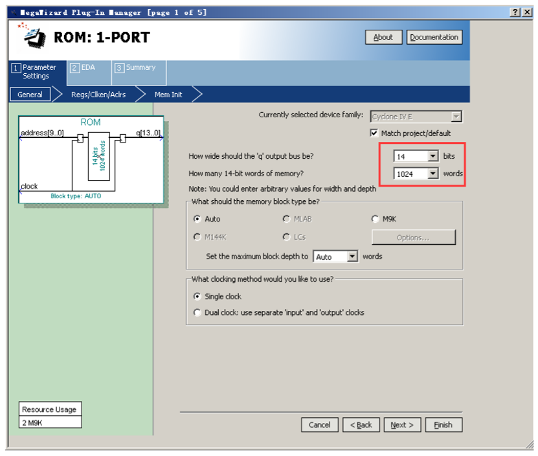Open the q output bus width dropdown

coord(433,156)
